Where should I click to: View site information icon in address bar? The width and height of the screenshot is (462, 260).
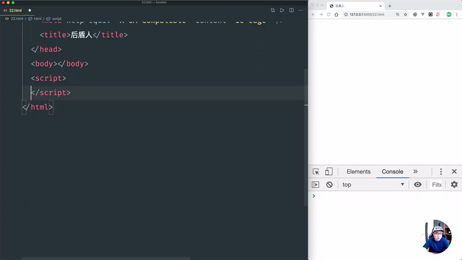tap(346, 14)
